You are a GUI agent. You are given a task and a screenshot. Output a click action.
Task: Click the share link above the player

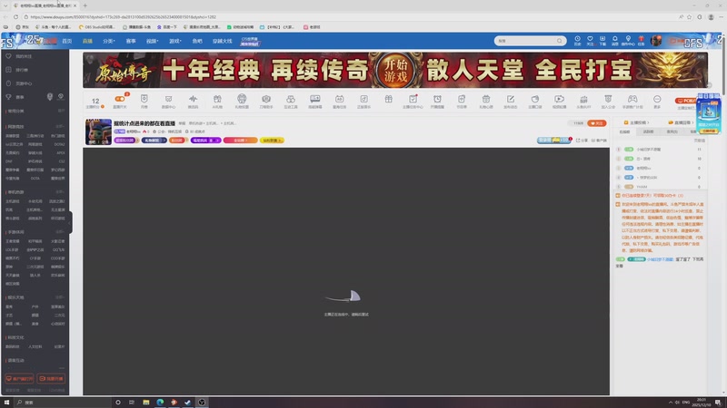(x=582, y=141)
